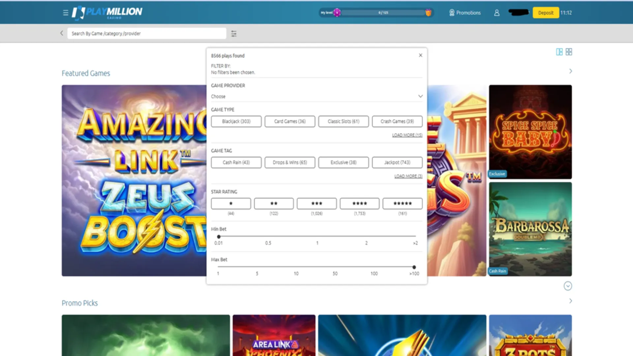
Task: Open the user account profile icon
Action: pos(497,13)
